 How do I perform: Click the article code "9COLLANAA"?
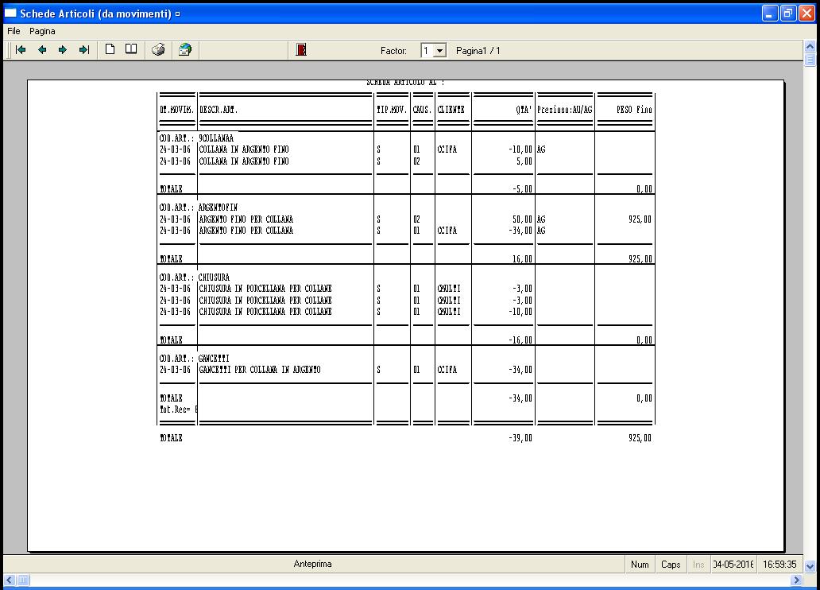[216, 138]
